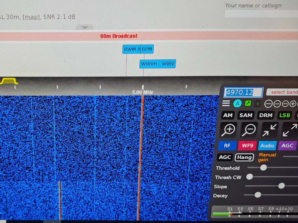
Task: Collapse the top bar with the down arrow
Action: click(85, 27)
